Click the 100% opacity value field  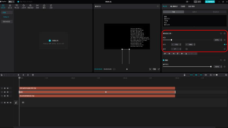click(x=217, y=67)
